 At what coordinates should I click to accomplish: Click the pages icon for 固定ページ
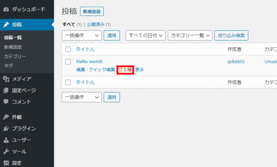6,90
